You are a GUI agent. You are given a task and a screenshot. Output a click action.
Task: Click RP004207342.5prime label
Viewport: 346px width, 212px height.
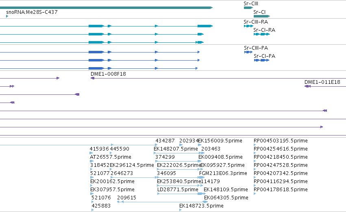pos(281,173)
